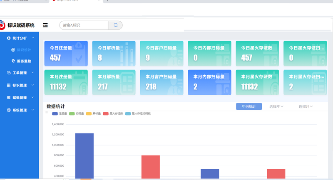Collapse the 统计分析 menu chevron
333x180 pixels.
tap(33, 38)
